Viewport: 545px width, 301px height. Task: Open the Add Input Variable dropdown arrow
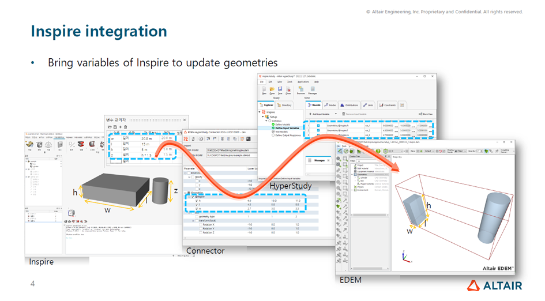(336, 114)
